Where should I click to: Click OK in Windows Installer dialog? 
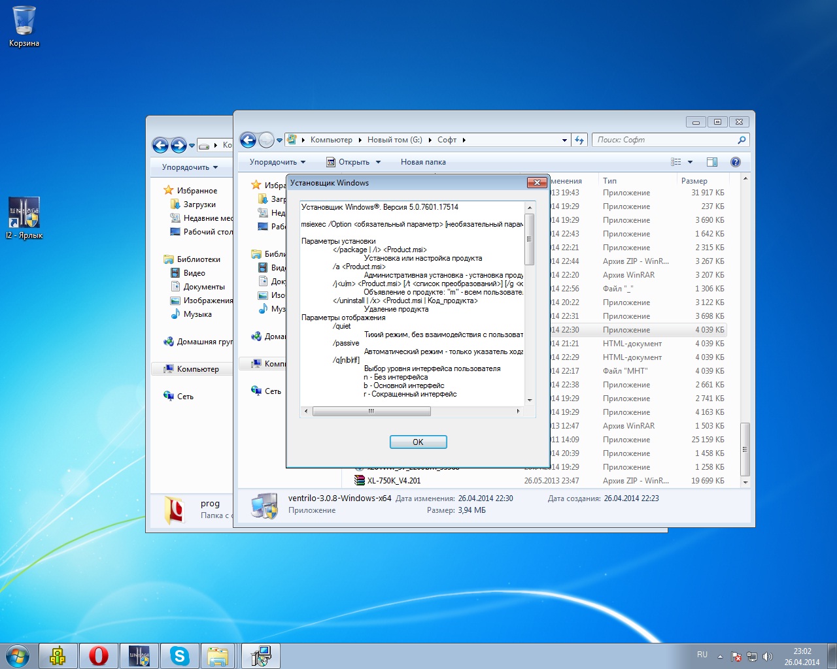pos(418,442)
